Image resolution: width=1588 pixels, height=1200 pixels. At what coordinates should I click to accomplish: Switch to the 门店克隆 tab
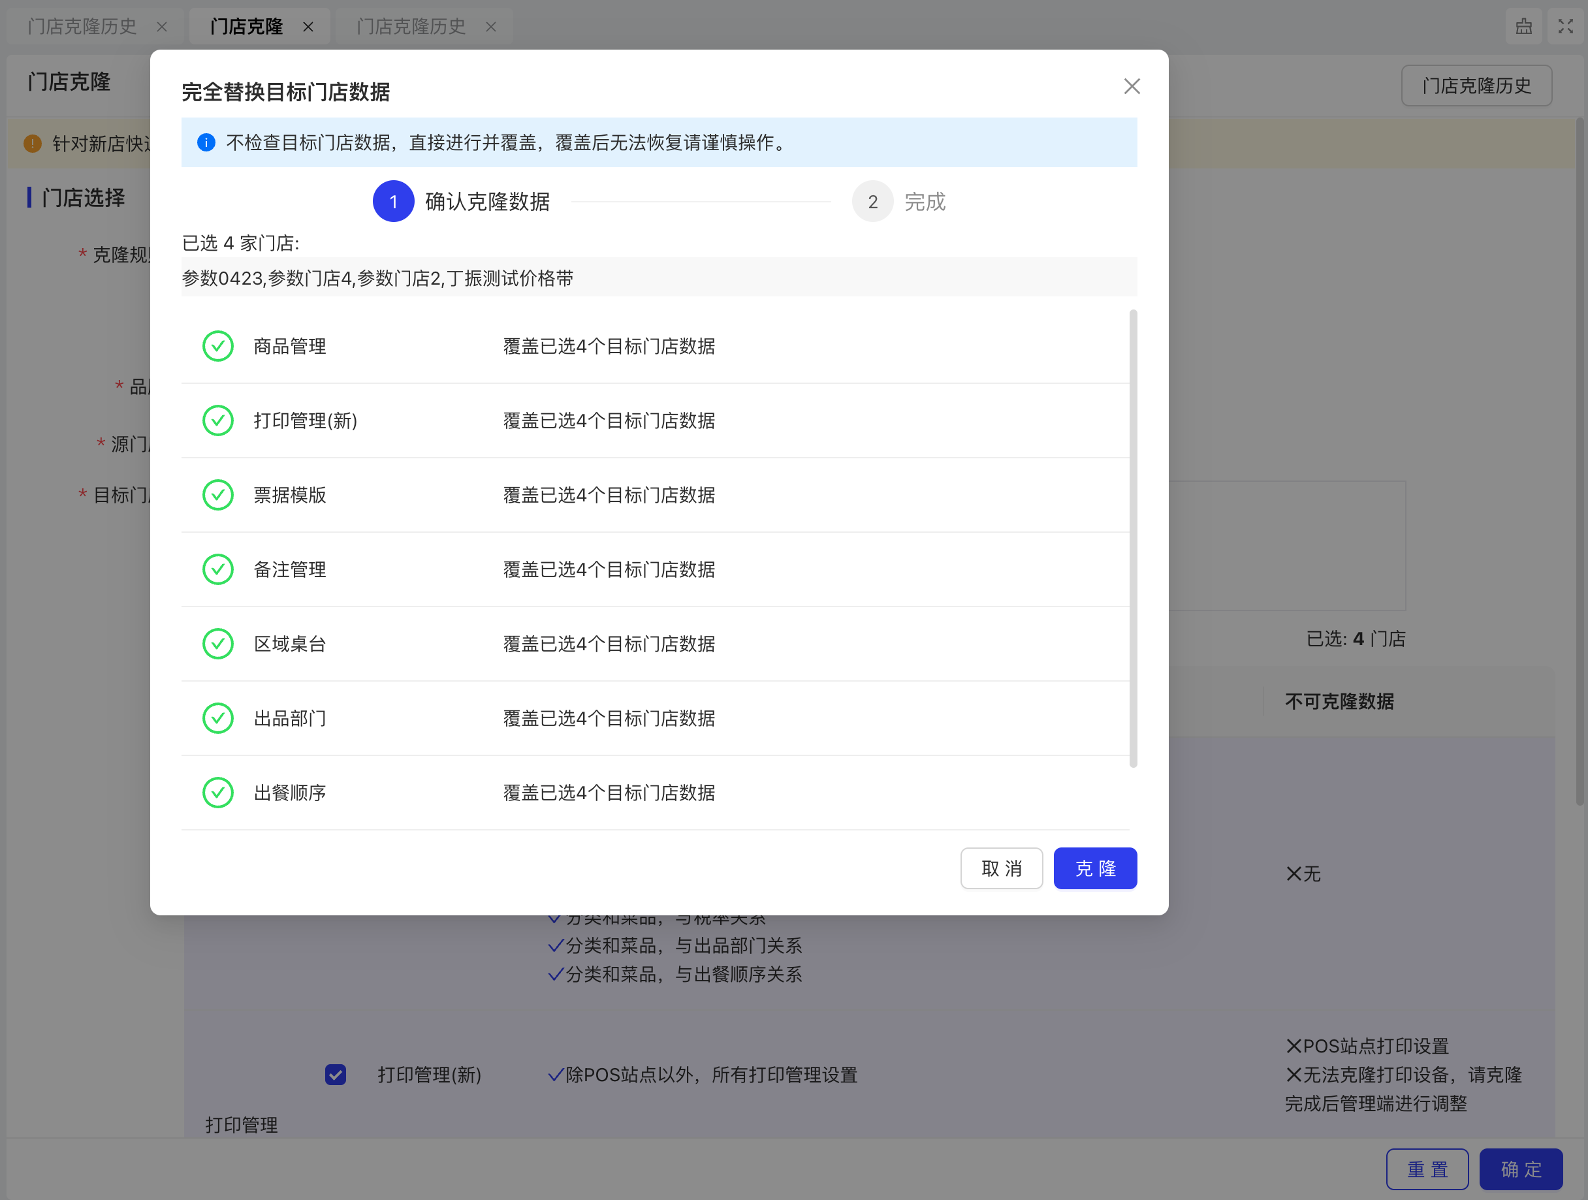(247, 27)
